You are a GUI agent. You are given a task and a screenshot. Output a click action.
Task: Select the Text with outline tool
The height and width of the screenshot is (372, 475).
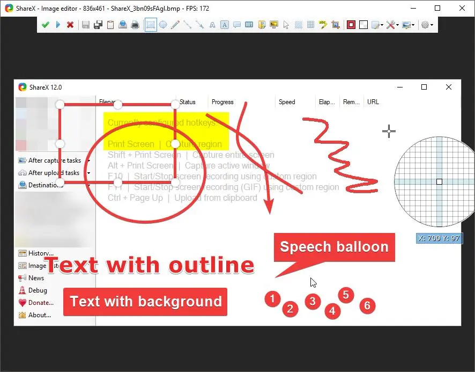coord(212,25)
